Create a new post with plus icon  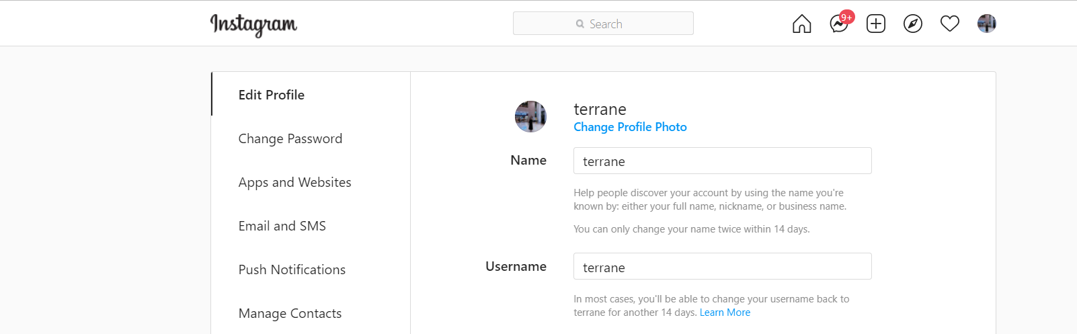pos(875,24)
